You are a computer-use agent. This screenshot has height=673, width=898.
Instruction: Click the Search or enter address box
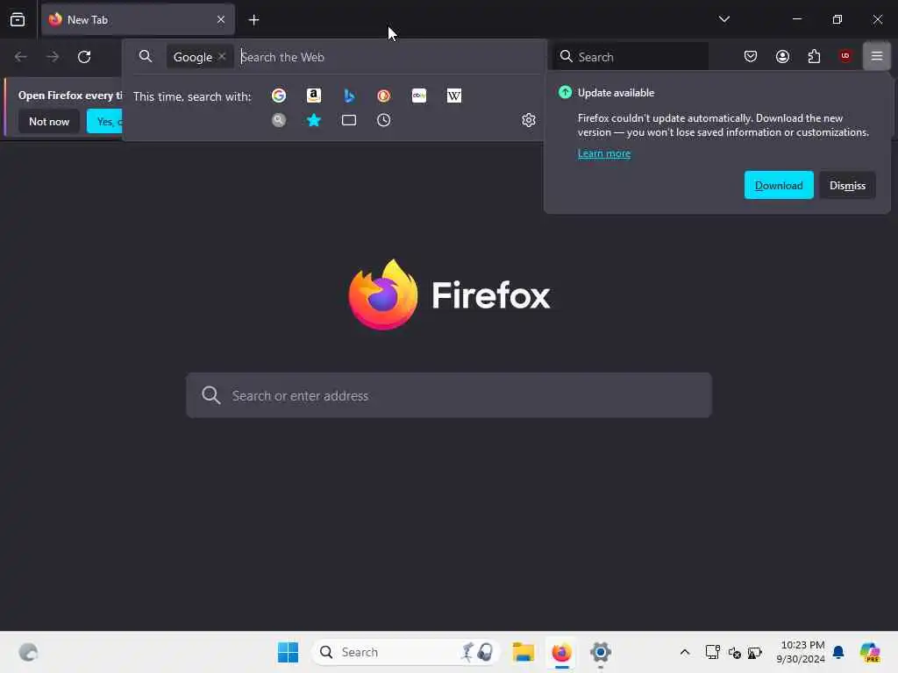tap(449, 395)
